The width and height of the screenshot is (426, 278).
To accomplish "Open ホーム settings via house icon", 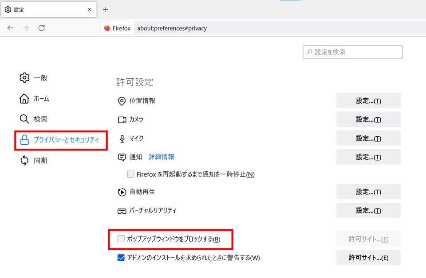I will point(24,99).
